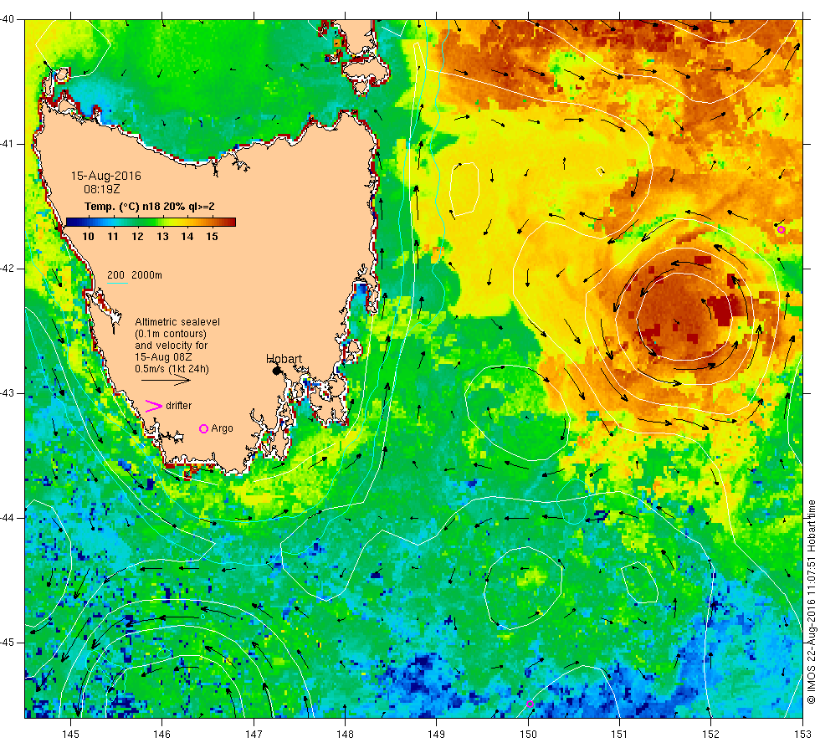The width and height of the screenshot is (820, 753).
Task: Click the -41 latitude axis label
Action: [x=7, y=144]
